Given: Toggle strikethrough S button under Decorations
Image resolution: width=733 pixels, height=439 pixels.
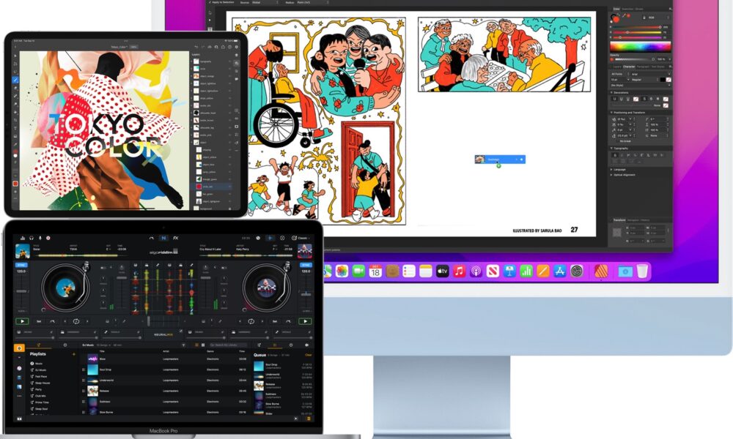Looking at the screenshot, I should click(644, 99).
